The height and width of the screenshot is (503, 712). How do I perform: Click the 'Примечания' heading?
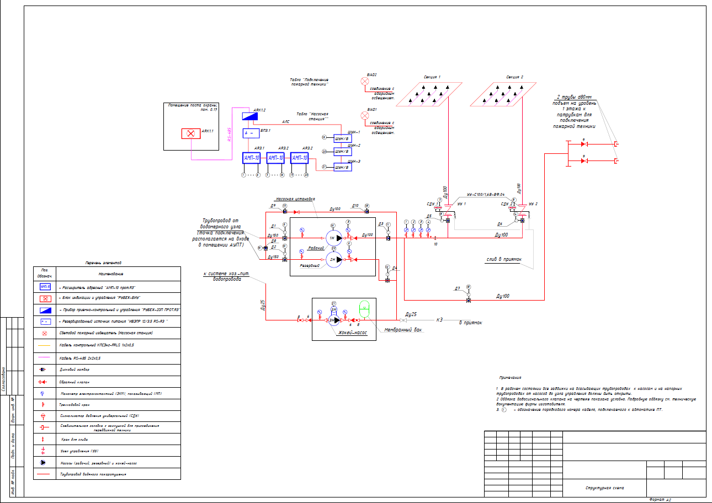click(510, 378)
